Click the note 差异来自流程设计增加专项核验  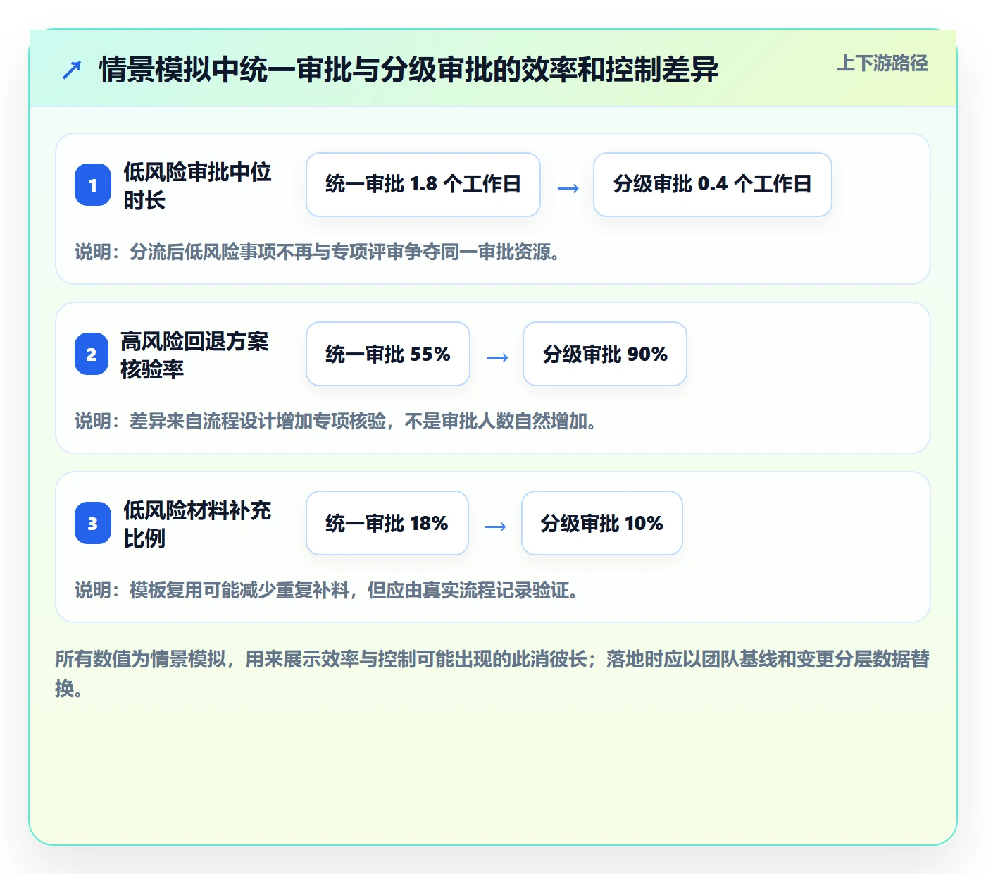click(336, 421)
